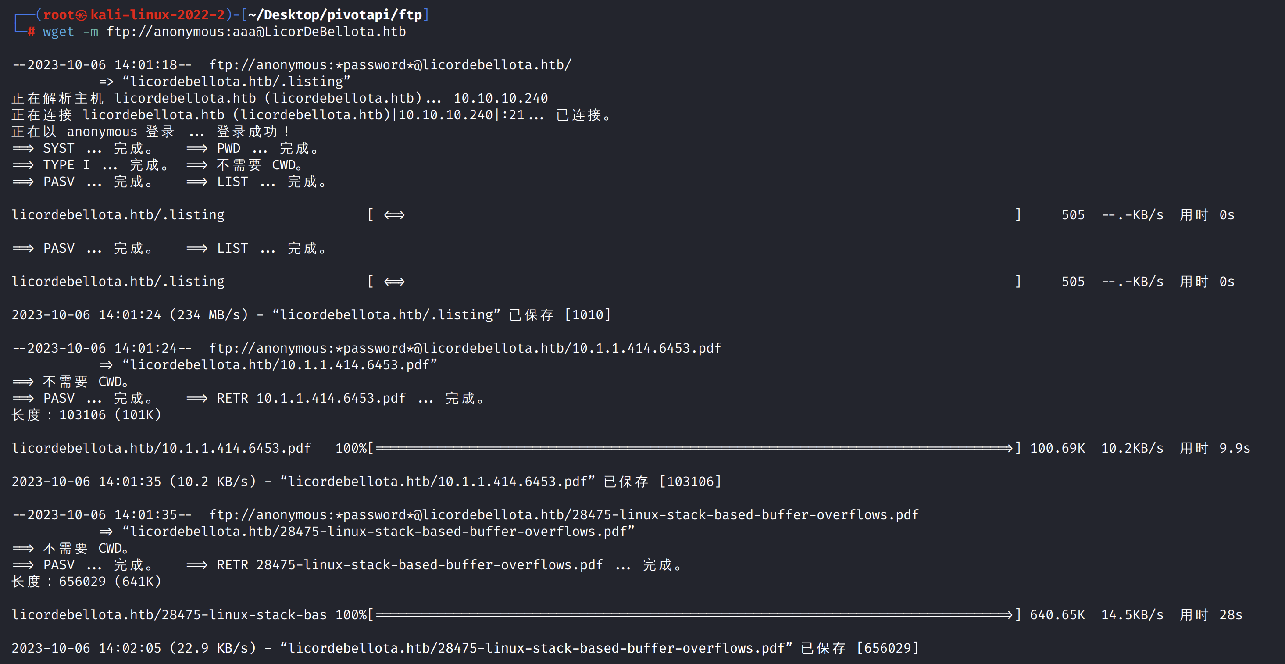Click the Kali skull symbol in the prompt
The image size is (1285, 664).
pos(81,15)
